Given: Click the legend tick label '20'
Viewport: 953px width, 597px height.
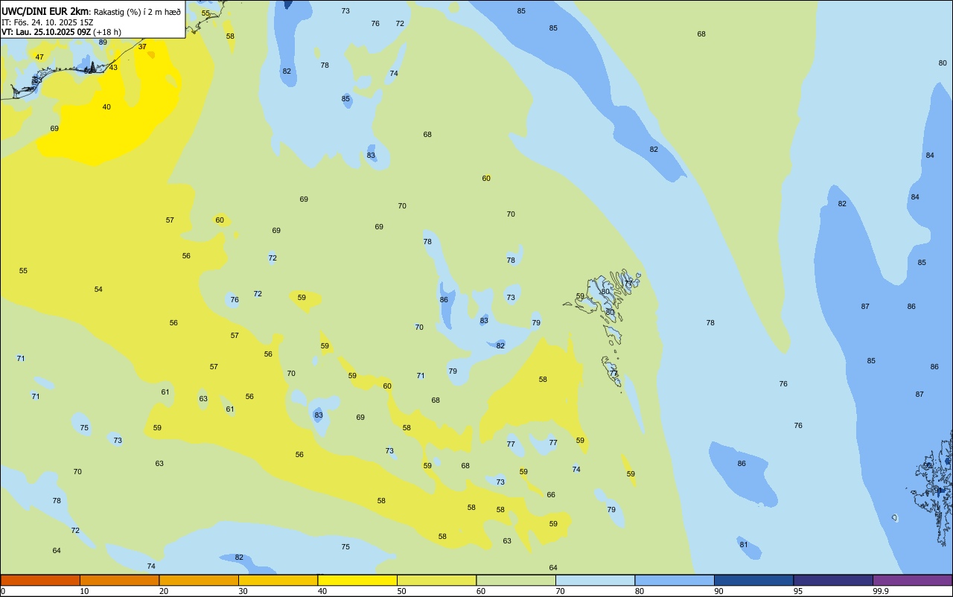Looking at the screenshot, I should [x=164, y=591].
